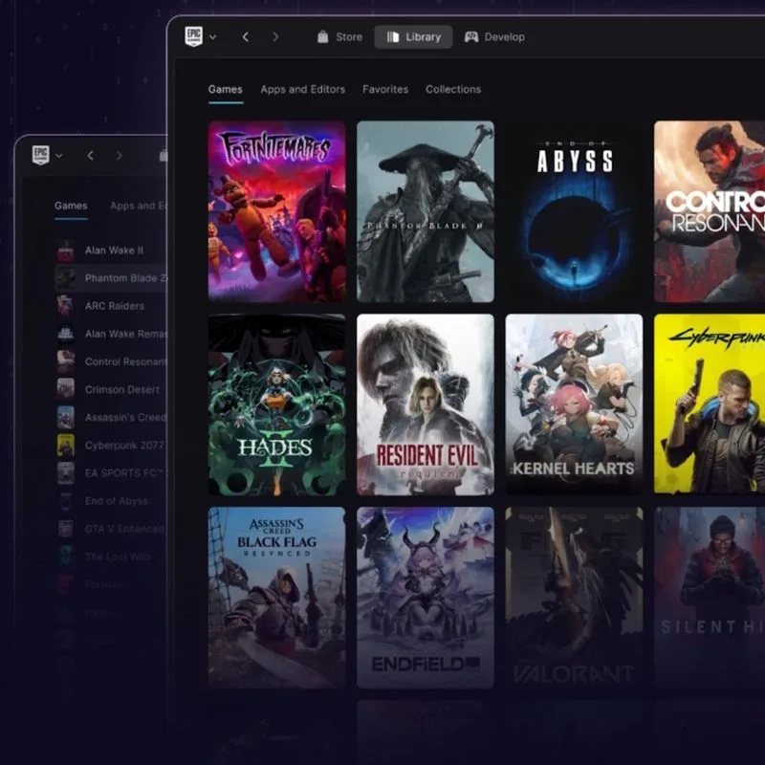Image resolution: width=765 pixels, height=765 pixels.
Task: Select Cyberpunk 2077 in the list
Action: pos(111,445)
